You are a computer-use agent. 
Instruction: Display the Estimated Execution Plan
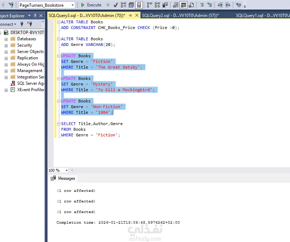(x=123, y=5)
